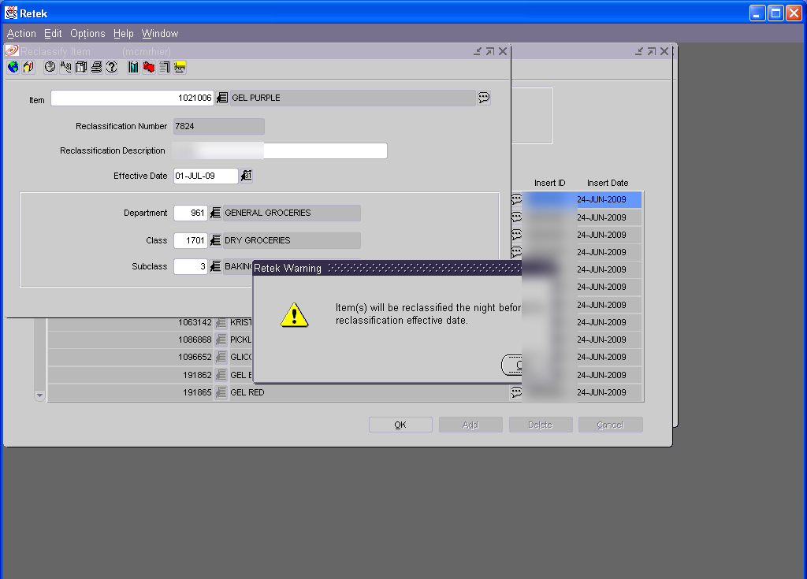
Task: Click the Delete button
Action: (x=541, y=425)
